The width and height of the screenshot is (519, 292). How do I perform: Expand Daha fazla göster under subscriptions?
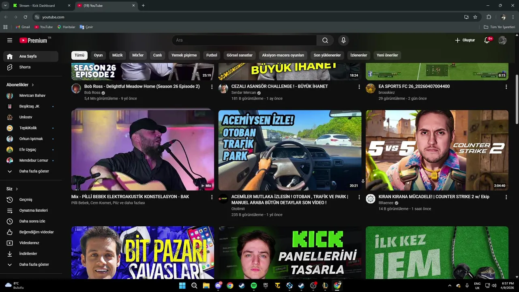tap(31, 172)
